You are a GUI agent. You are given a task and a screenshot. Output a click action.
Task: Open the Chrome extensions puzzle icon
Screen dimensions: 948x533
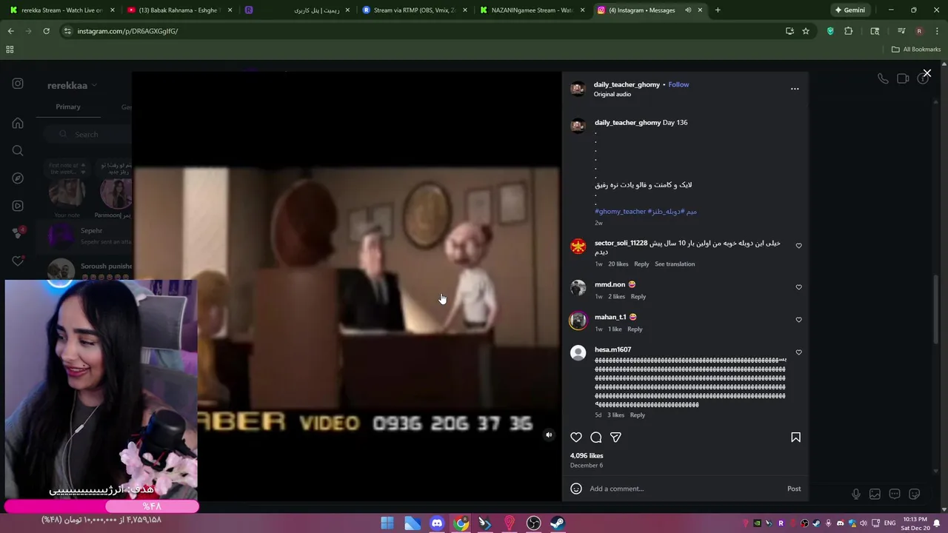849,31
